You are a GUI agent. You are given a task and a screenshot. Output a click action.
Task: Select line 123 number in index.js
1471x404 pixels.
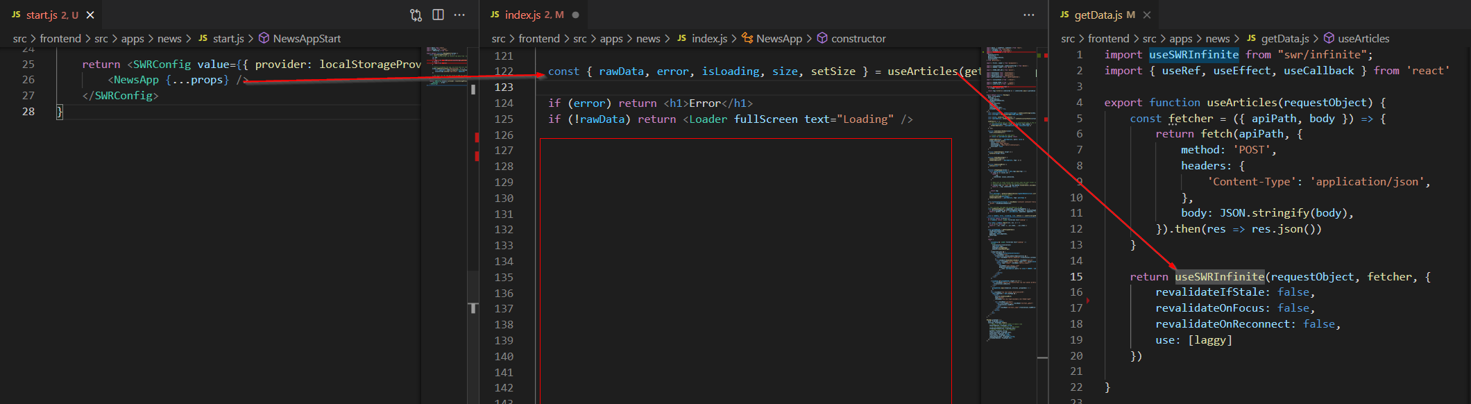click(504, 87)
